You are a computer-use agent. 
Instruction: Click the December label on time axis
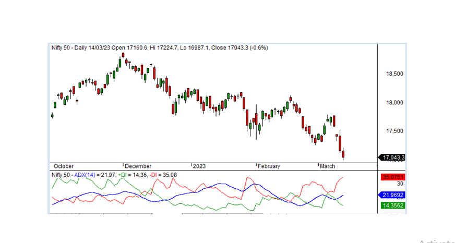coord(138,166)
